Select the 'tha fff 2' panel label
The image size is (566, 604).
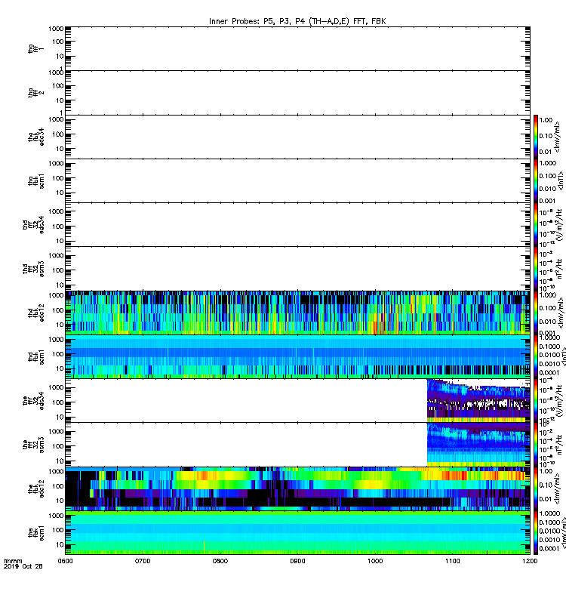click(x=35, y=92)
